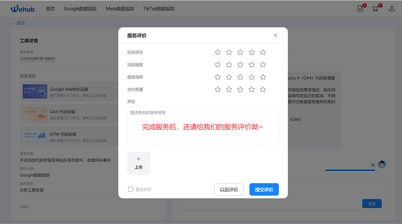Open the TikTok数据追踪 menu item
402x224 pixels.
coord(159,9)
